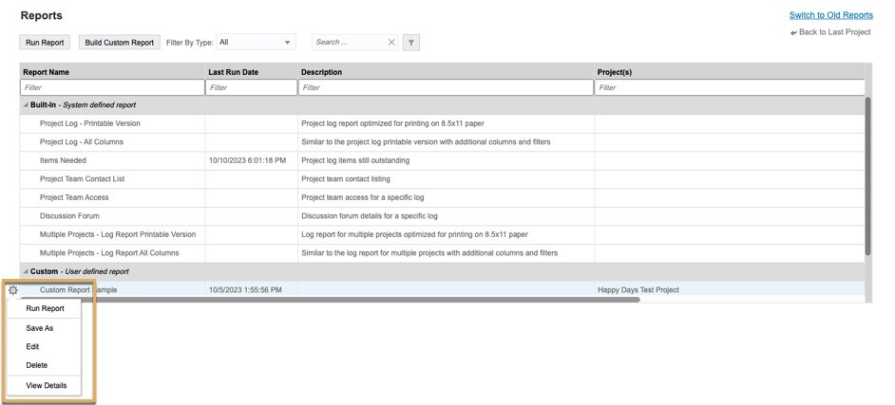Select Multiple Projects - Log Report All Columns
Image resolution: width=895 pixels, height=405 pixels.
point(443,253)
